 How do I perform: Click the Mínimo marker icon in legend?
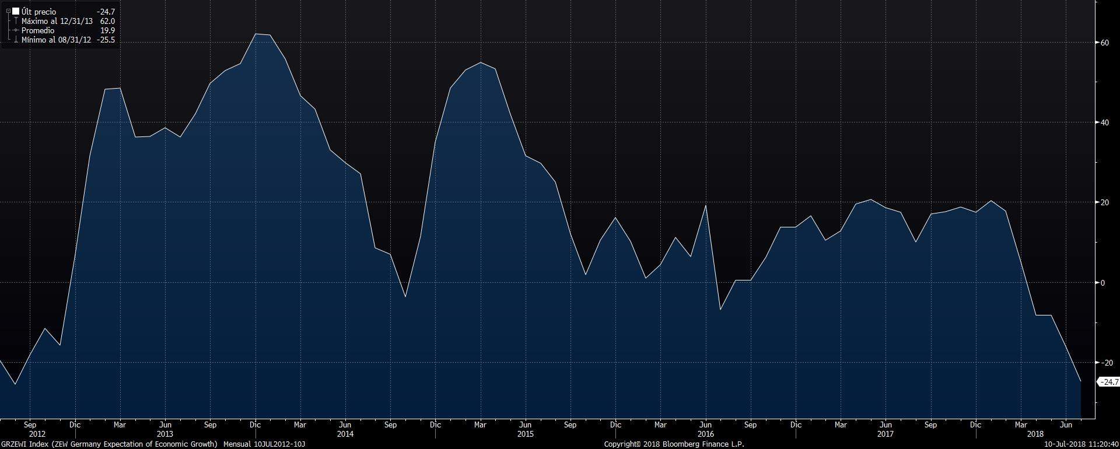[16, 40]
